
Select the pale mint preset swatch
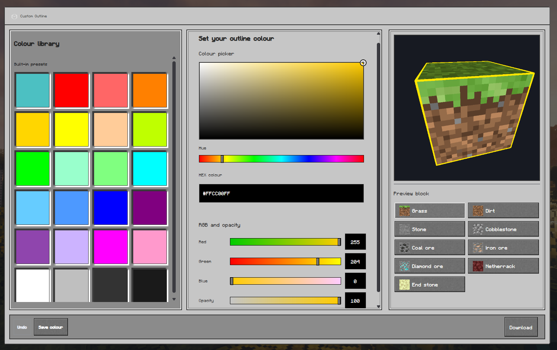pos(72,168)
